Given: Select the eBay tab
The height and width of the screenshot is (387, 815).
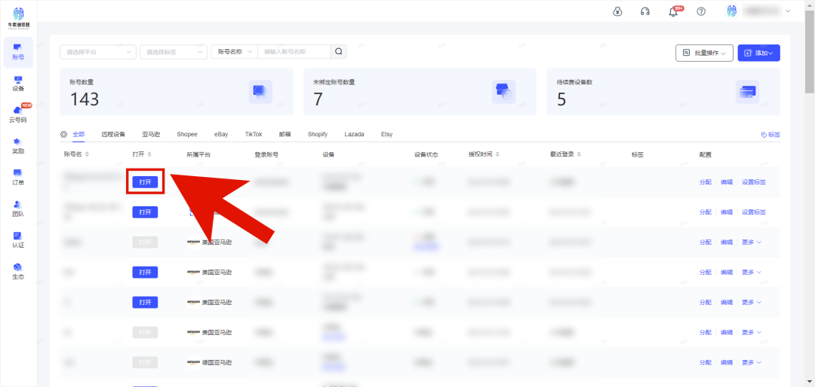Looking at the screenshot, I should point(221,134).
